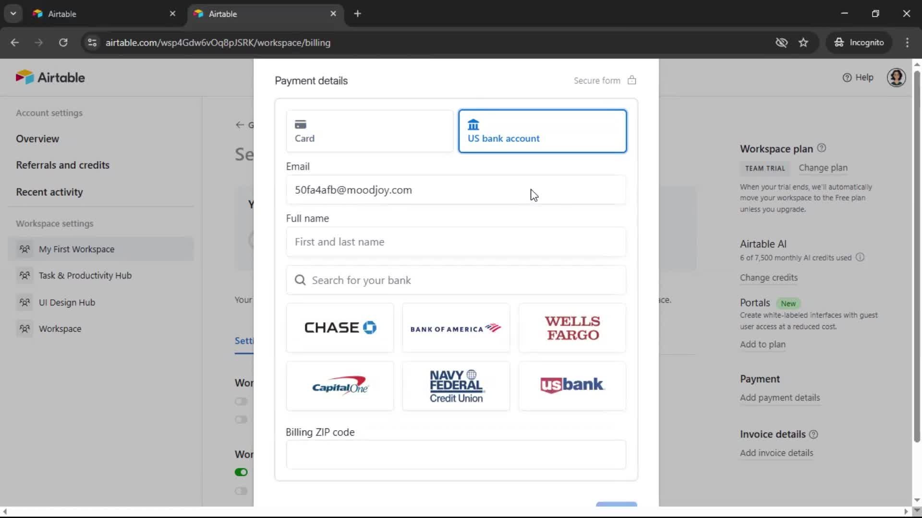Click the Change plan link
This screenshot has height=518, width=922.
[x=823, y=168]
